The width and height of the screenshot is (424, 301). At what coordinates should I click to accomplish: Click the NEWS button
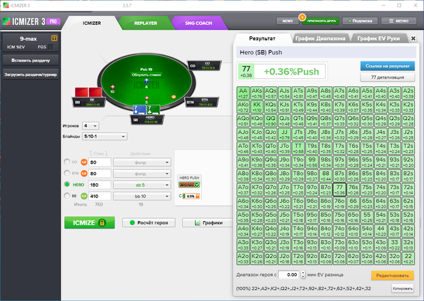click(x=288, y=21)
